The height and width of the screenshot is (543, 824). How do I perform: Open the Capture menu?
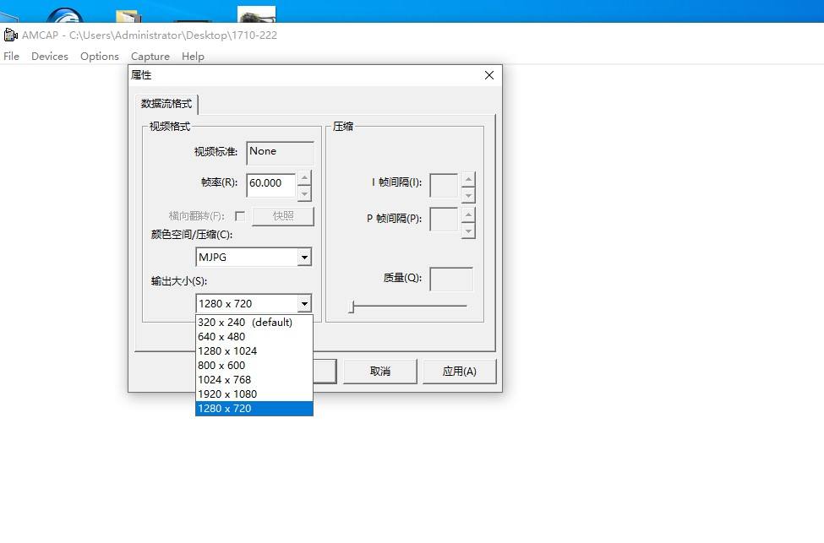[150, 57]
